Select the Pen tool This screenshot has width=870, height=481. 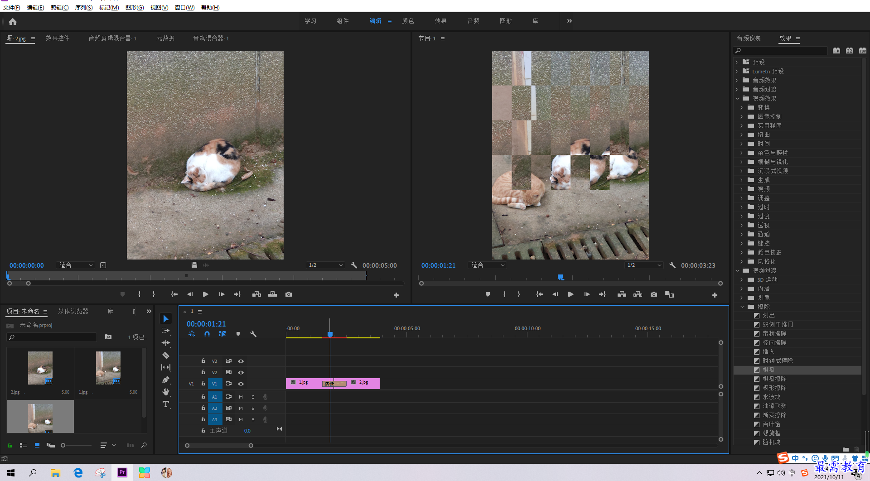166,380
